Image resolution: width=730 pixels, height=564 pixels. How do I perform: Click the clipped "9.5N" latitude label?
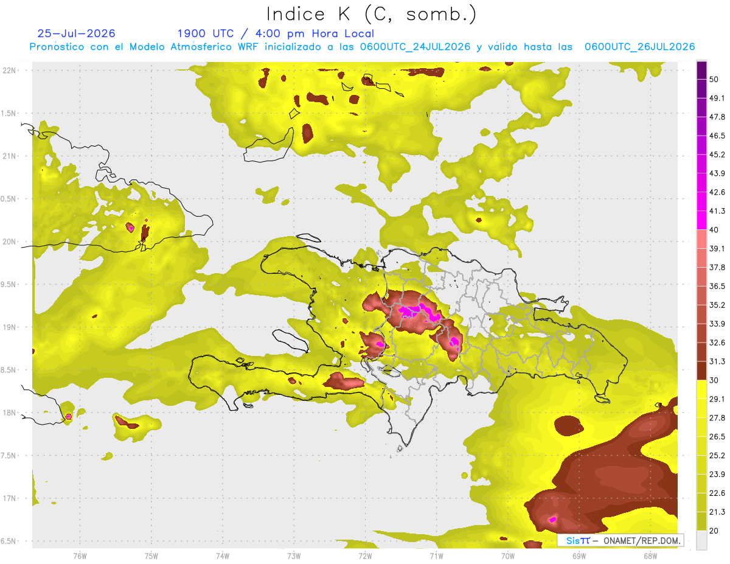tap(9, 285)
